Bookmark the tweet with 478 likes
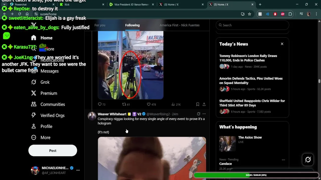This screenshot has height=180, width=321. (x=198, y=104)
